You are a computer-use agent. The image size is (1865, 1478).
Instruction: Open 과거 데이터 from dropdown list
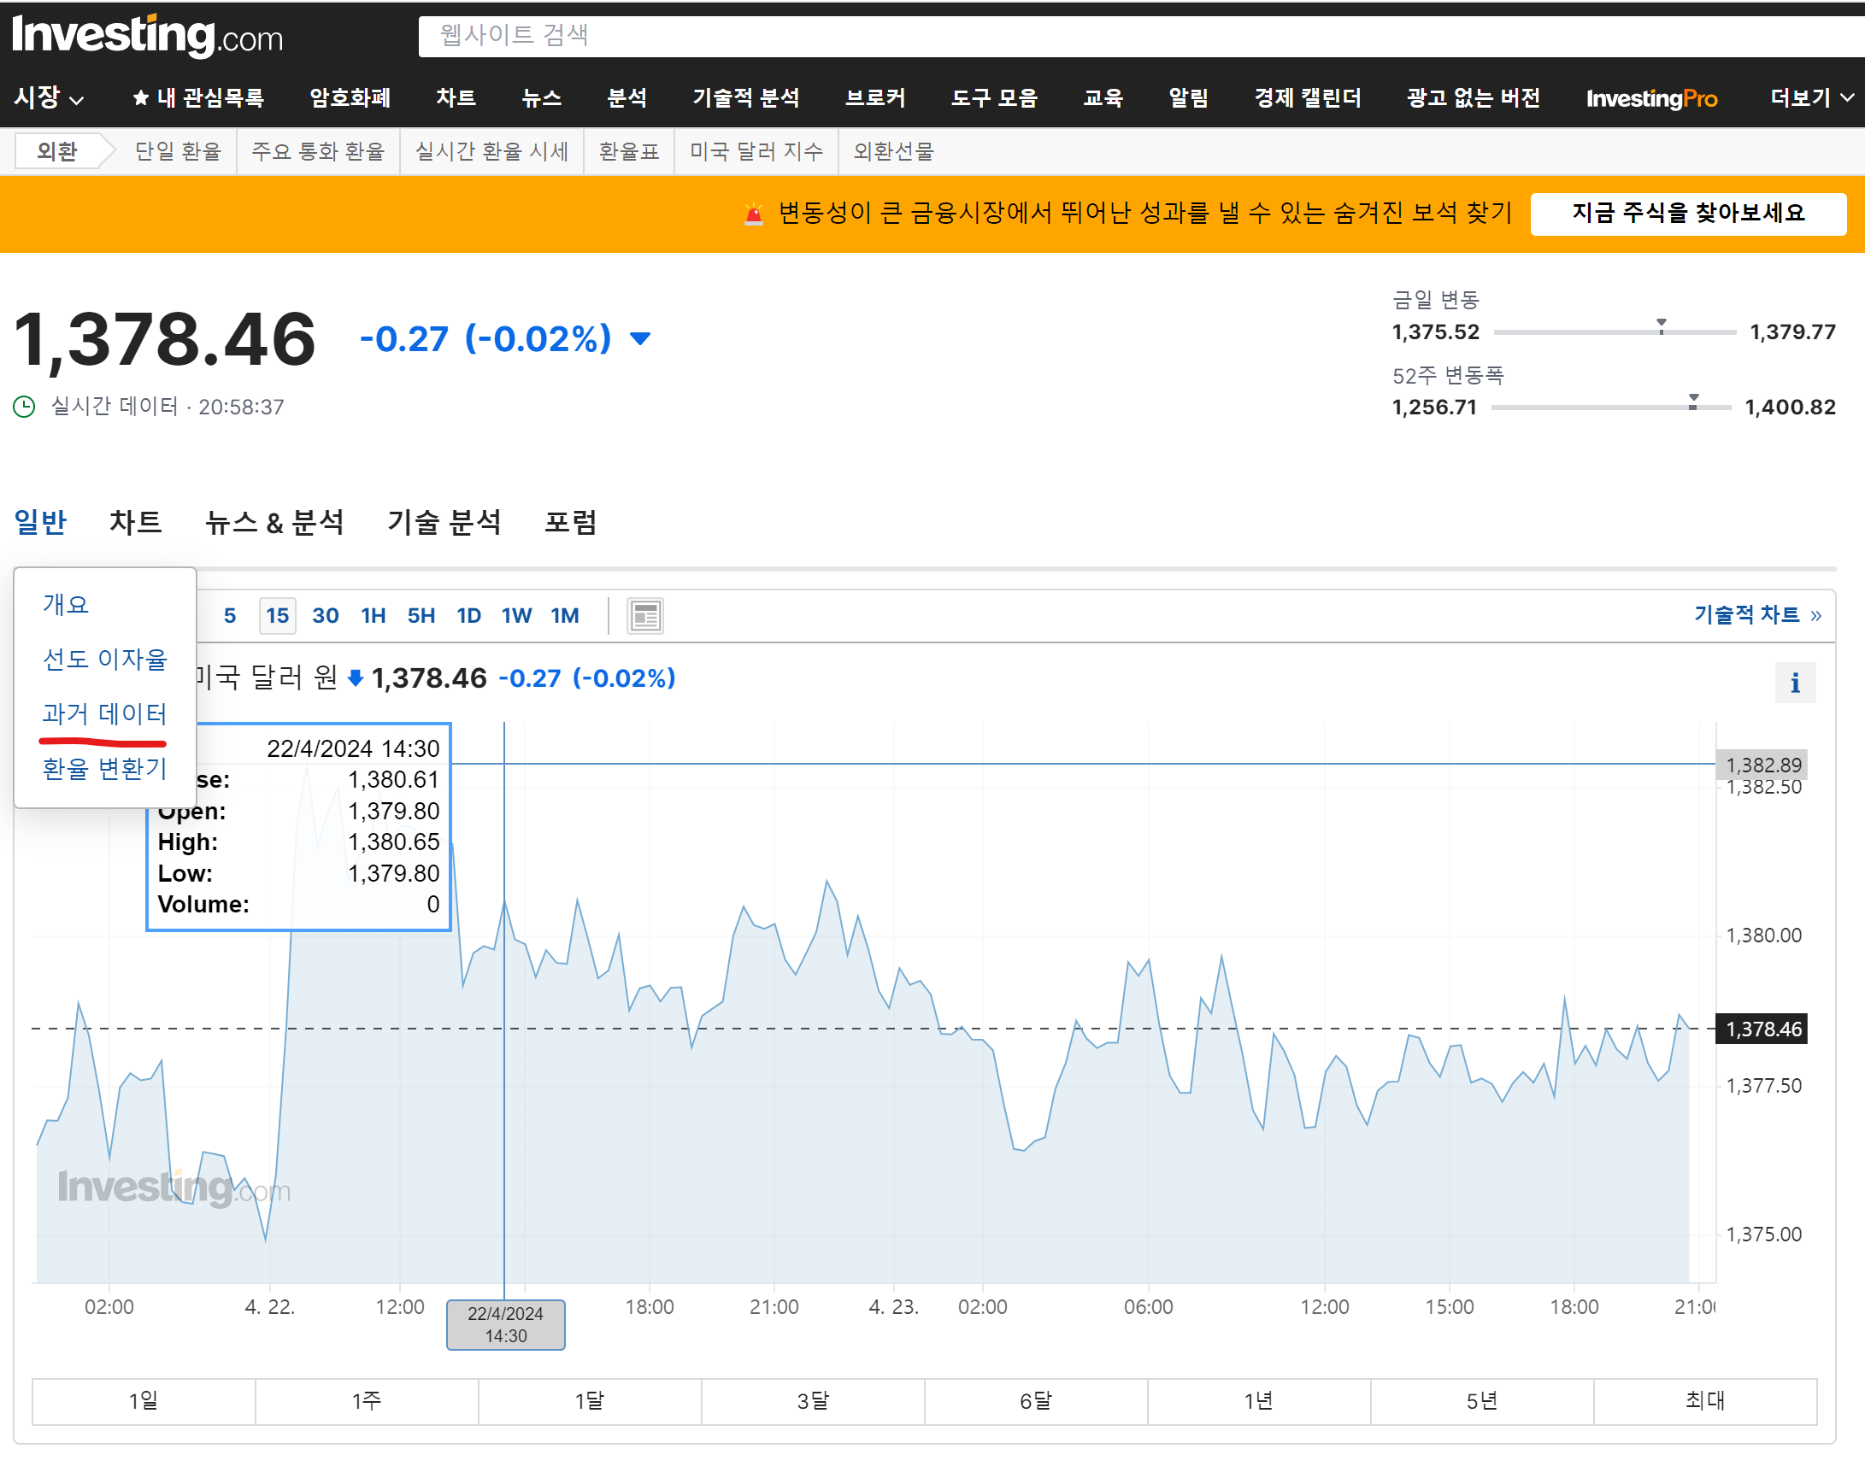[103, 713]
